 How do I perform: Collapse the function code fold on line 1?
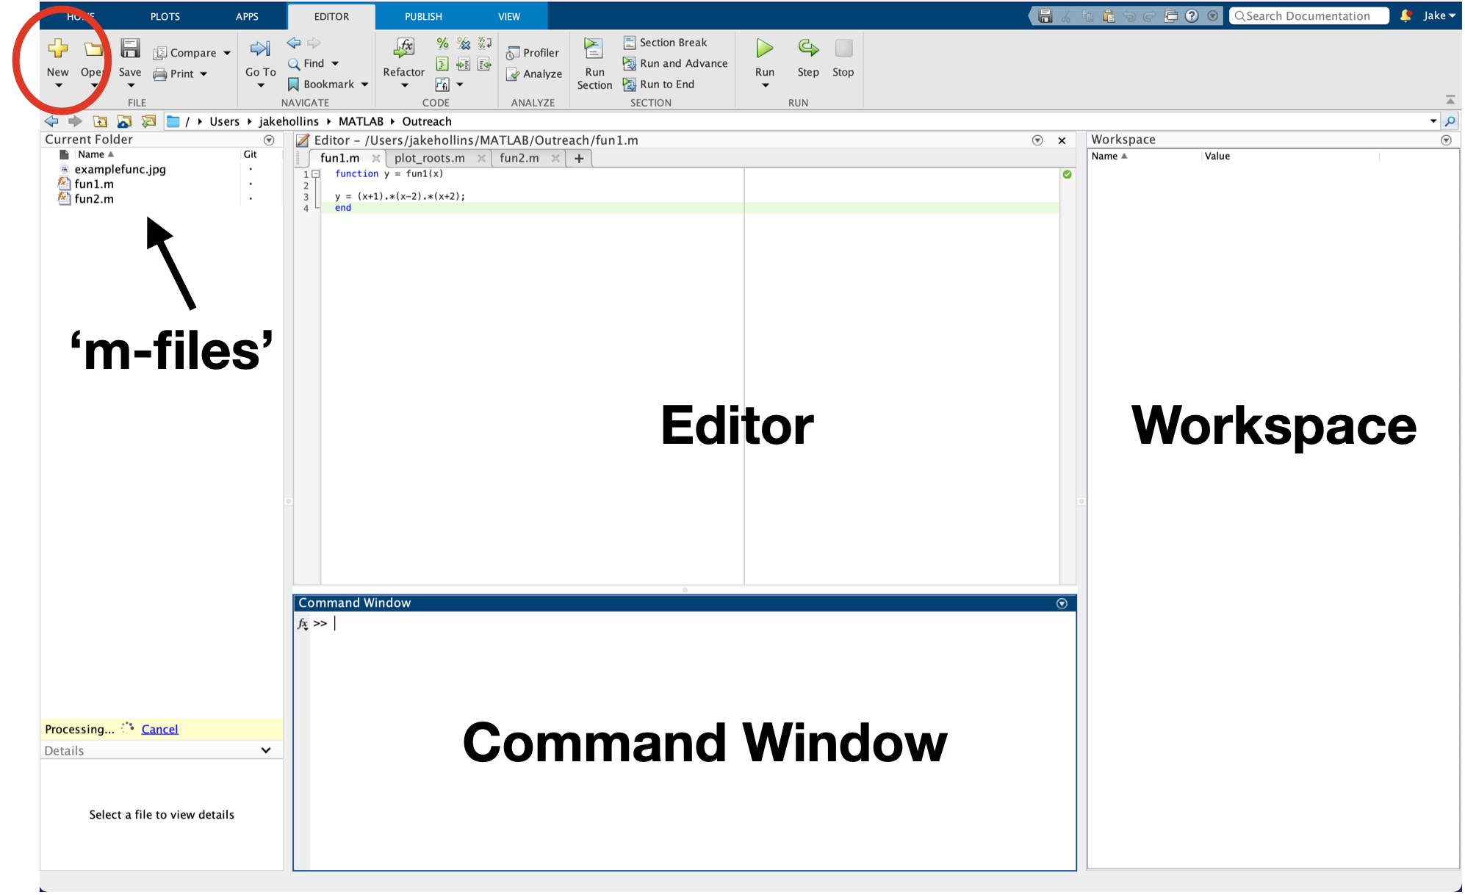point(316,174)
